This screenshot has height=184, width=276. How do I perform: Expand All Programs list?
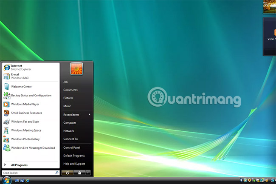31,165
